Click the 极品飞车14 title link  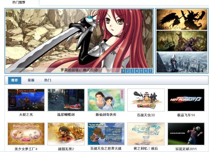click(186, 115)
